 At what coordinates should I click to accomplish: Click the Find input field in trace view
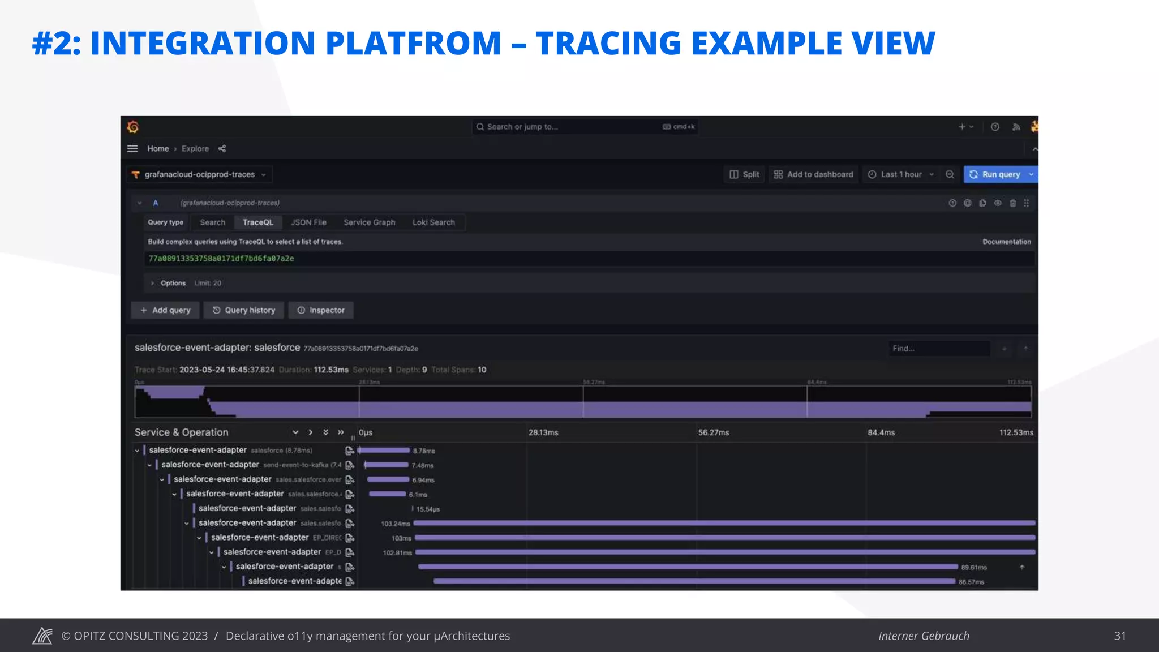pos(938,349)
